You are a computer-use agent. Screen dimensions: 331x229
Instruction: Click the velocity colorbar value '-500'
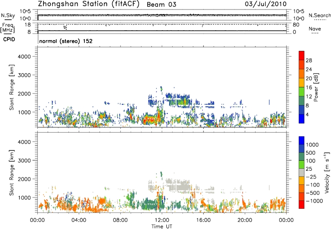click(312, 193)
